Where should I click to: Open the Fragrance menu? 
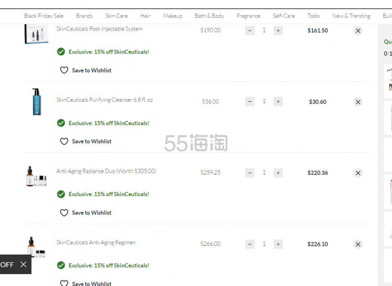pyautogui.click(x=248, y=16)
